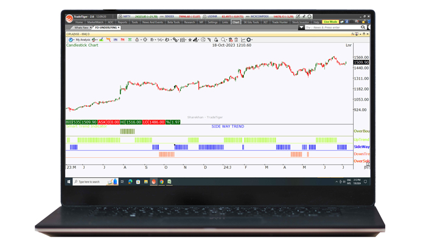Open the Facebook icon in menu bar

[x=347, y=22]
